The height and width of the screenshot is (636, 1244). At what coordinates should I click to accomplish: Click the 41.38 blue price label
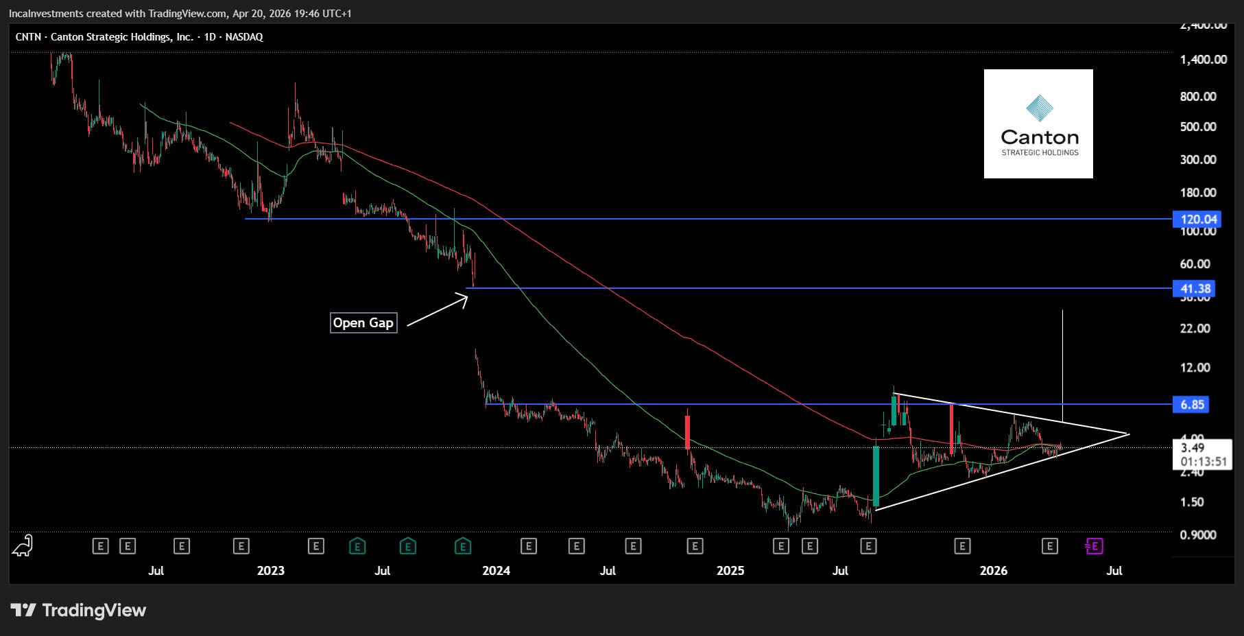pos(1195,289)
